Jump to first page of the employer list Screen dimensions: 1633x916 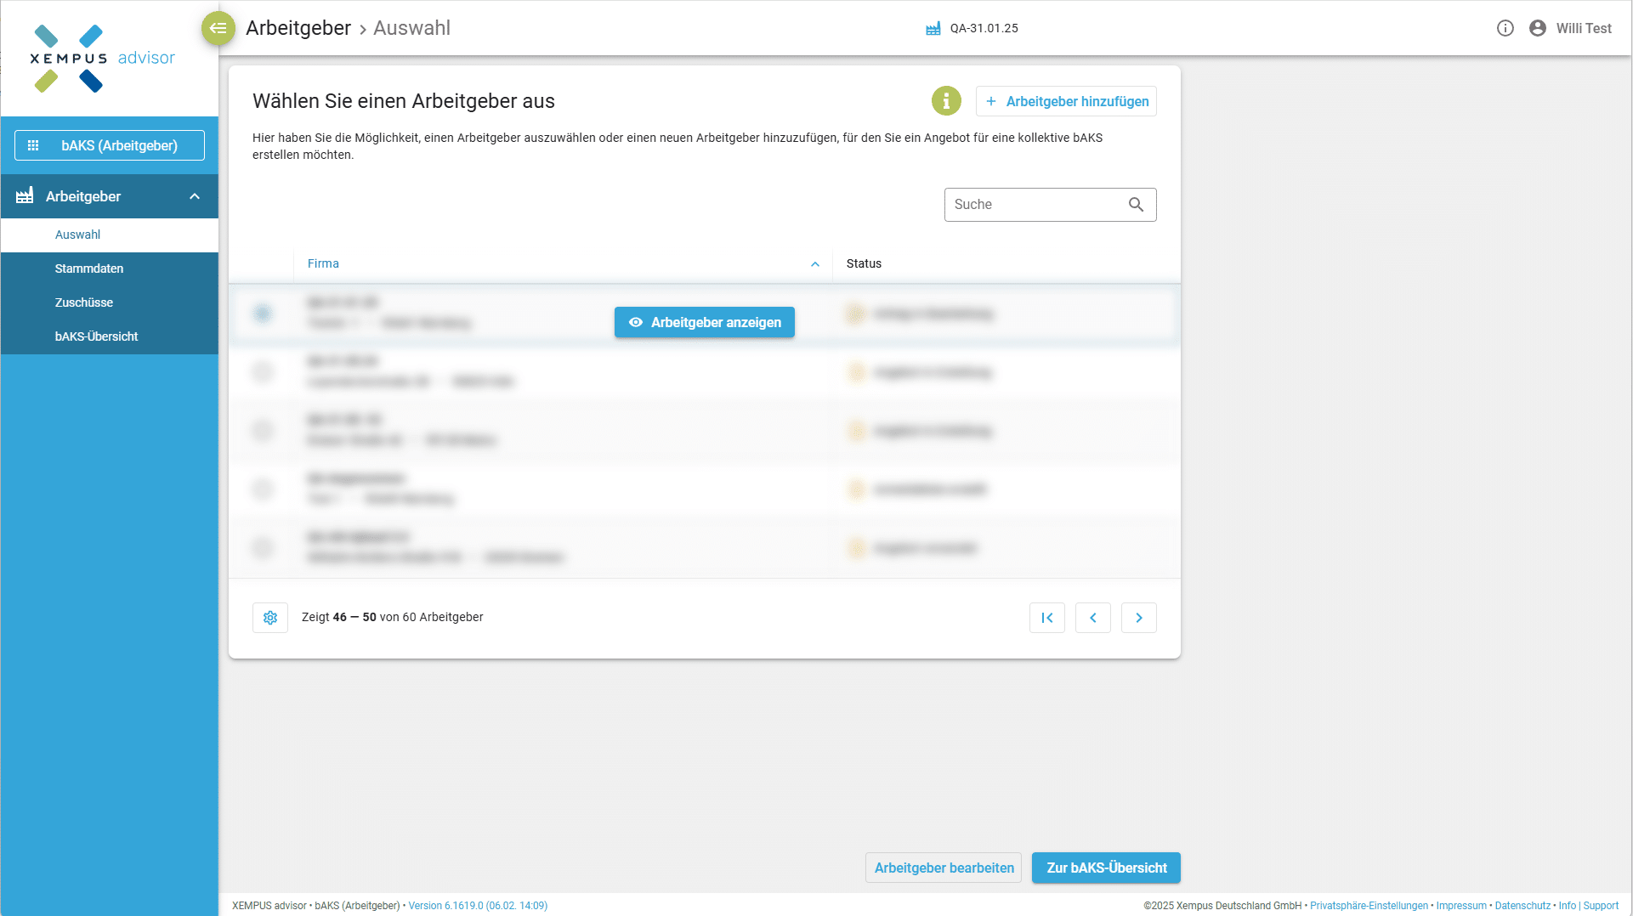[1047, 618]
